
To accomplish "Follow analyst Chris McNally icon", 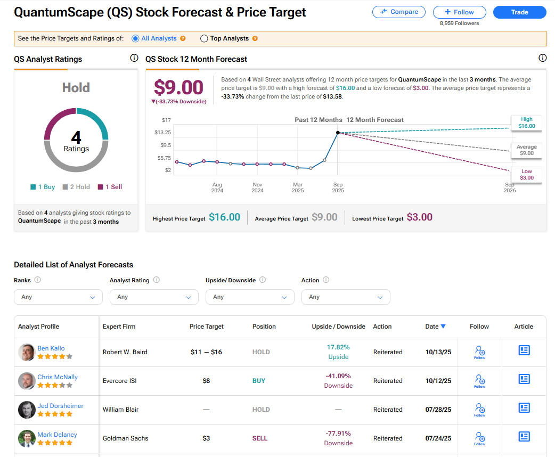I will pyautogui.click(x=479, y=380).
